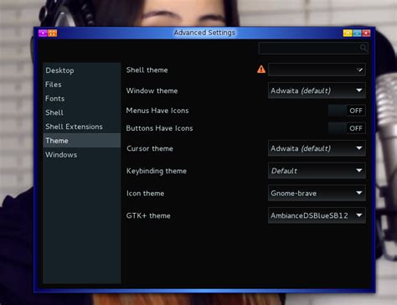This screenshot has width=397, height=305.
Task: Click the Icon theme label
Action: [x=145, y=194]
